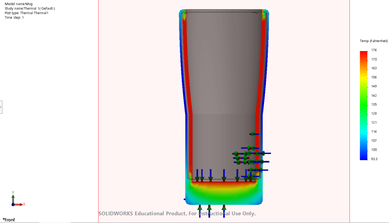Image resolution: width=389 pixels, height=223 pixels.
Task: Click the rainbow gradient base of the mug
Action: click(224, 193)
